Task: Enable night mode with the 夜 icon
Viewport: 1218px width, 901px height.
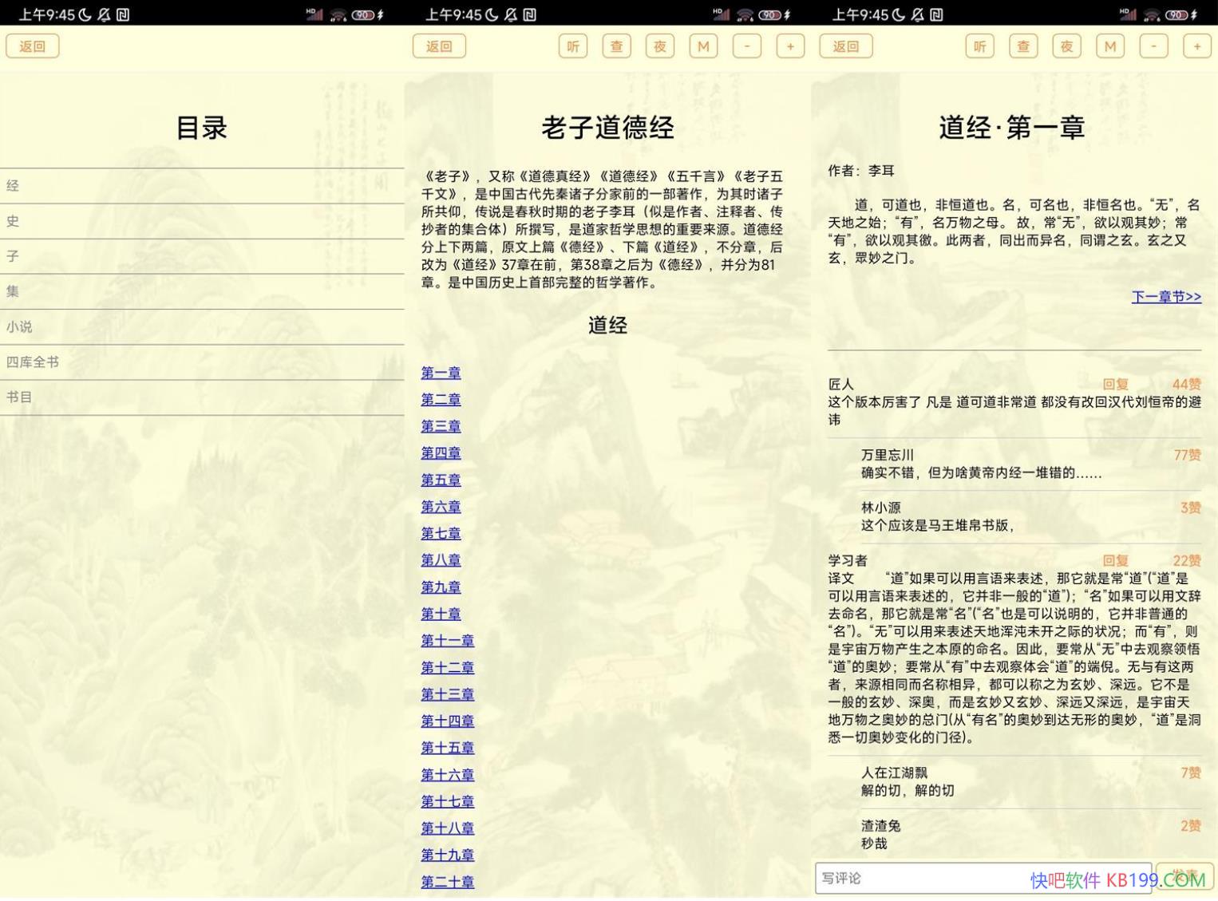Action: 659,45
